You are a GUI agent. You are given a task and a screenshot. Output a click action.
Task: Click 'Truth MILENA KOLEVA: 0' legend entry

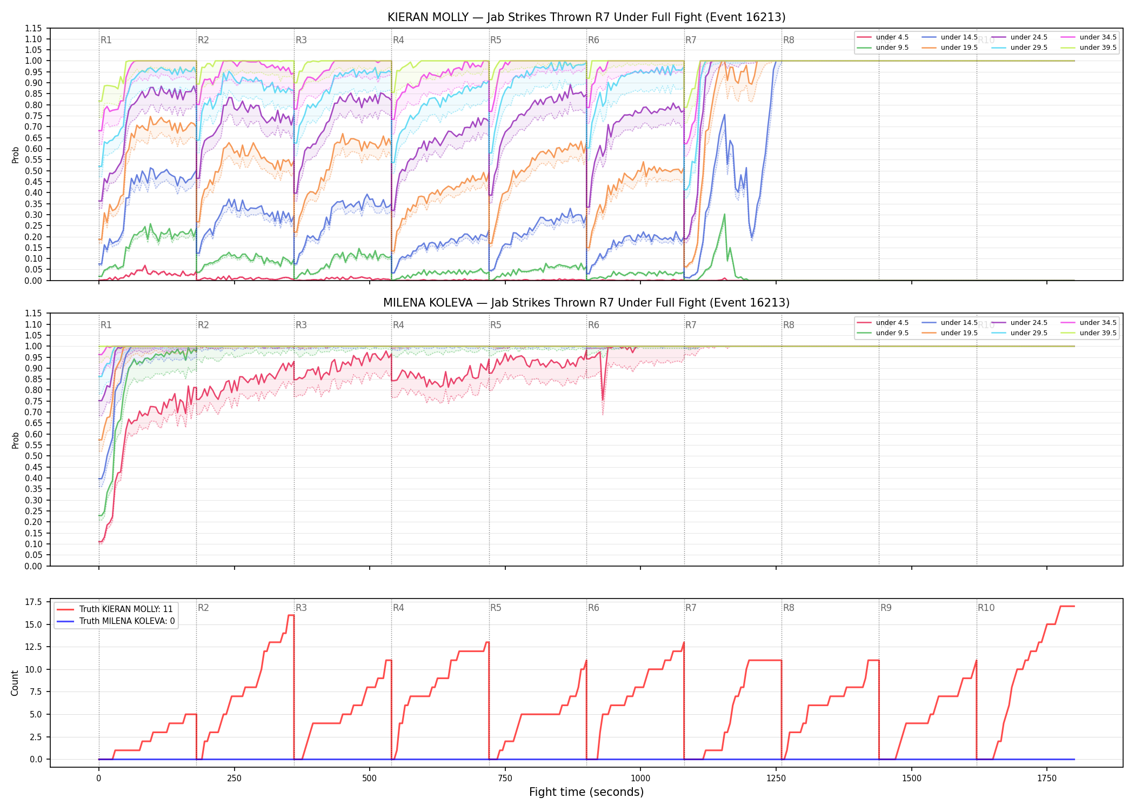point(116,621)
